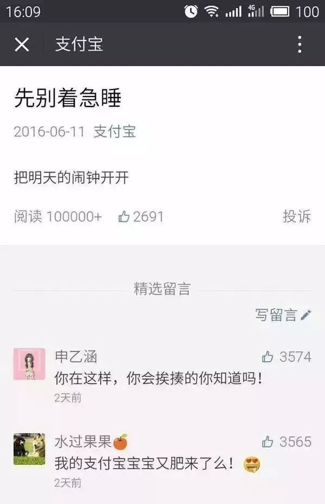Tap the alarm clock status icon

point(191,11)
